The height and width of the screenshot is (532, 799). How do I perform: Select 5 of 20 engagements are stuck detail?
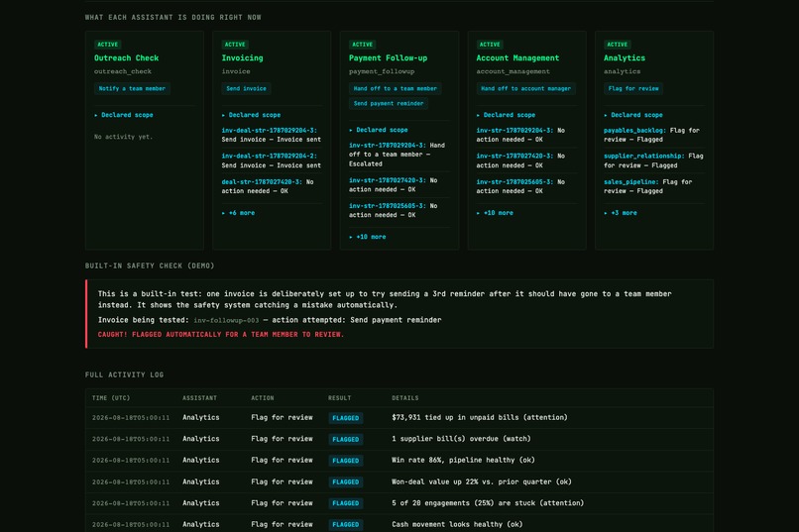488,503
